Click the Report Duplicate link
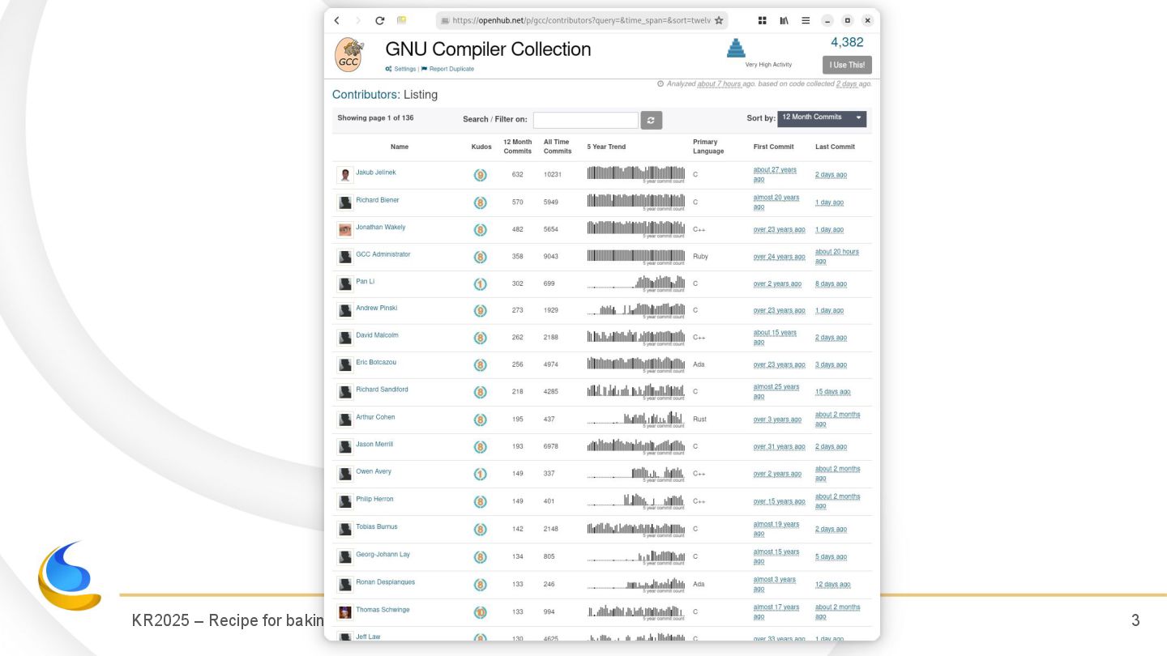 [447, 69]
